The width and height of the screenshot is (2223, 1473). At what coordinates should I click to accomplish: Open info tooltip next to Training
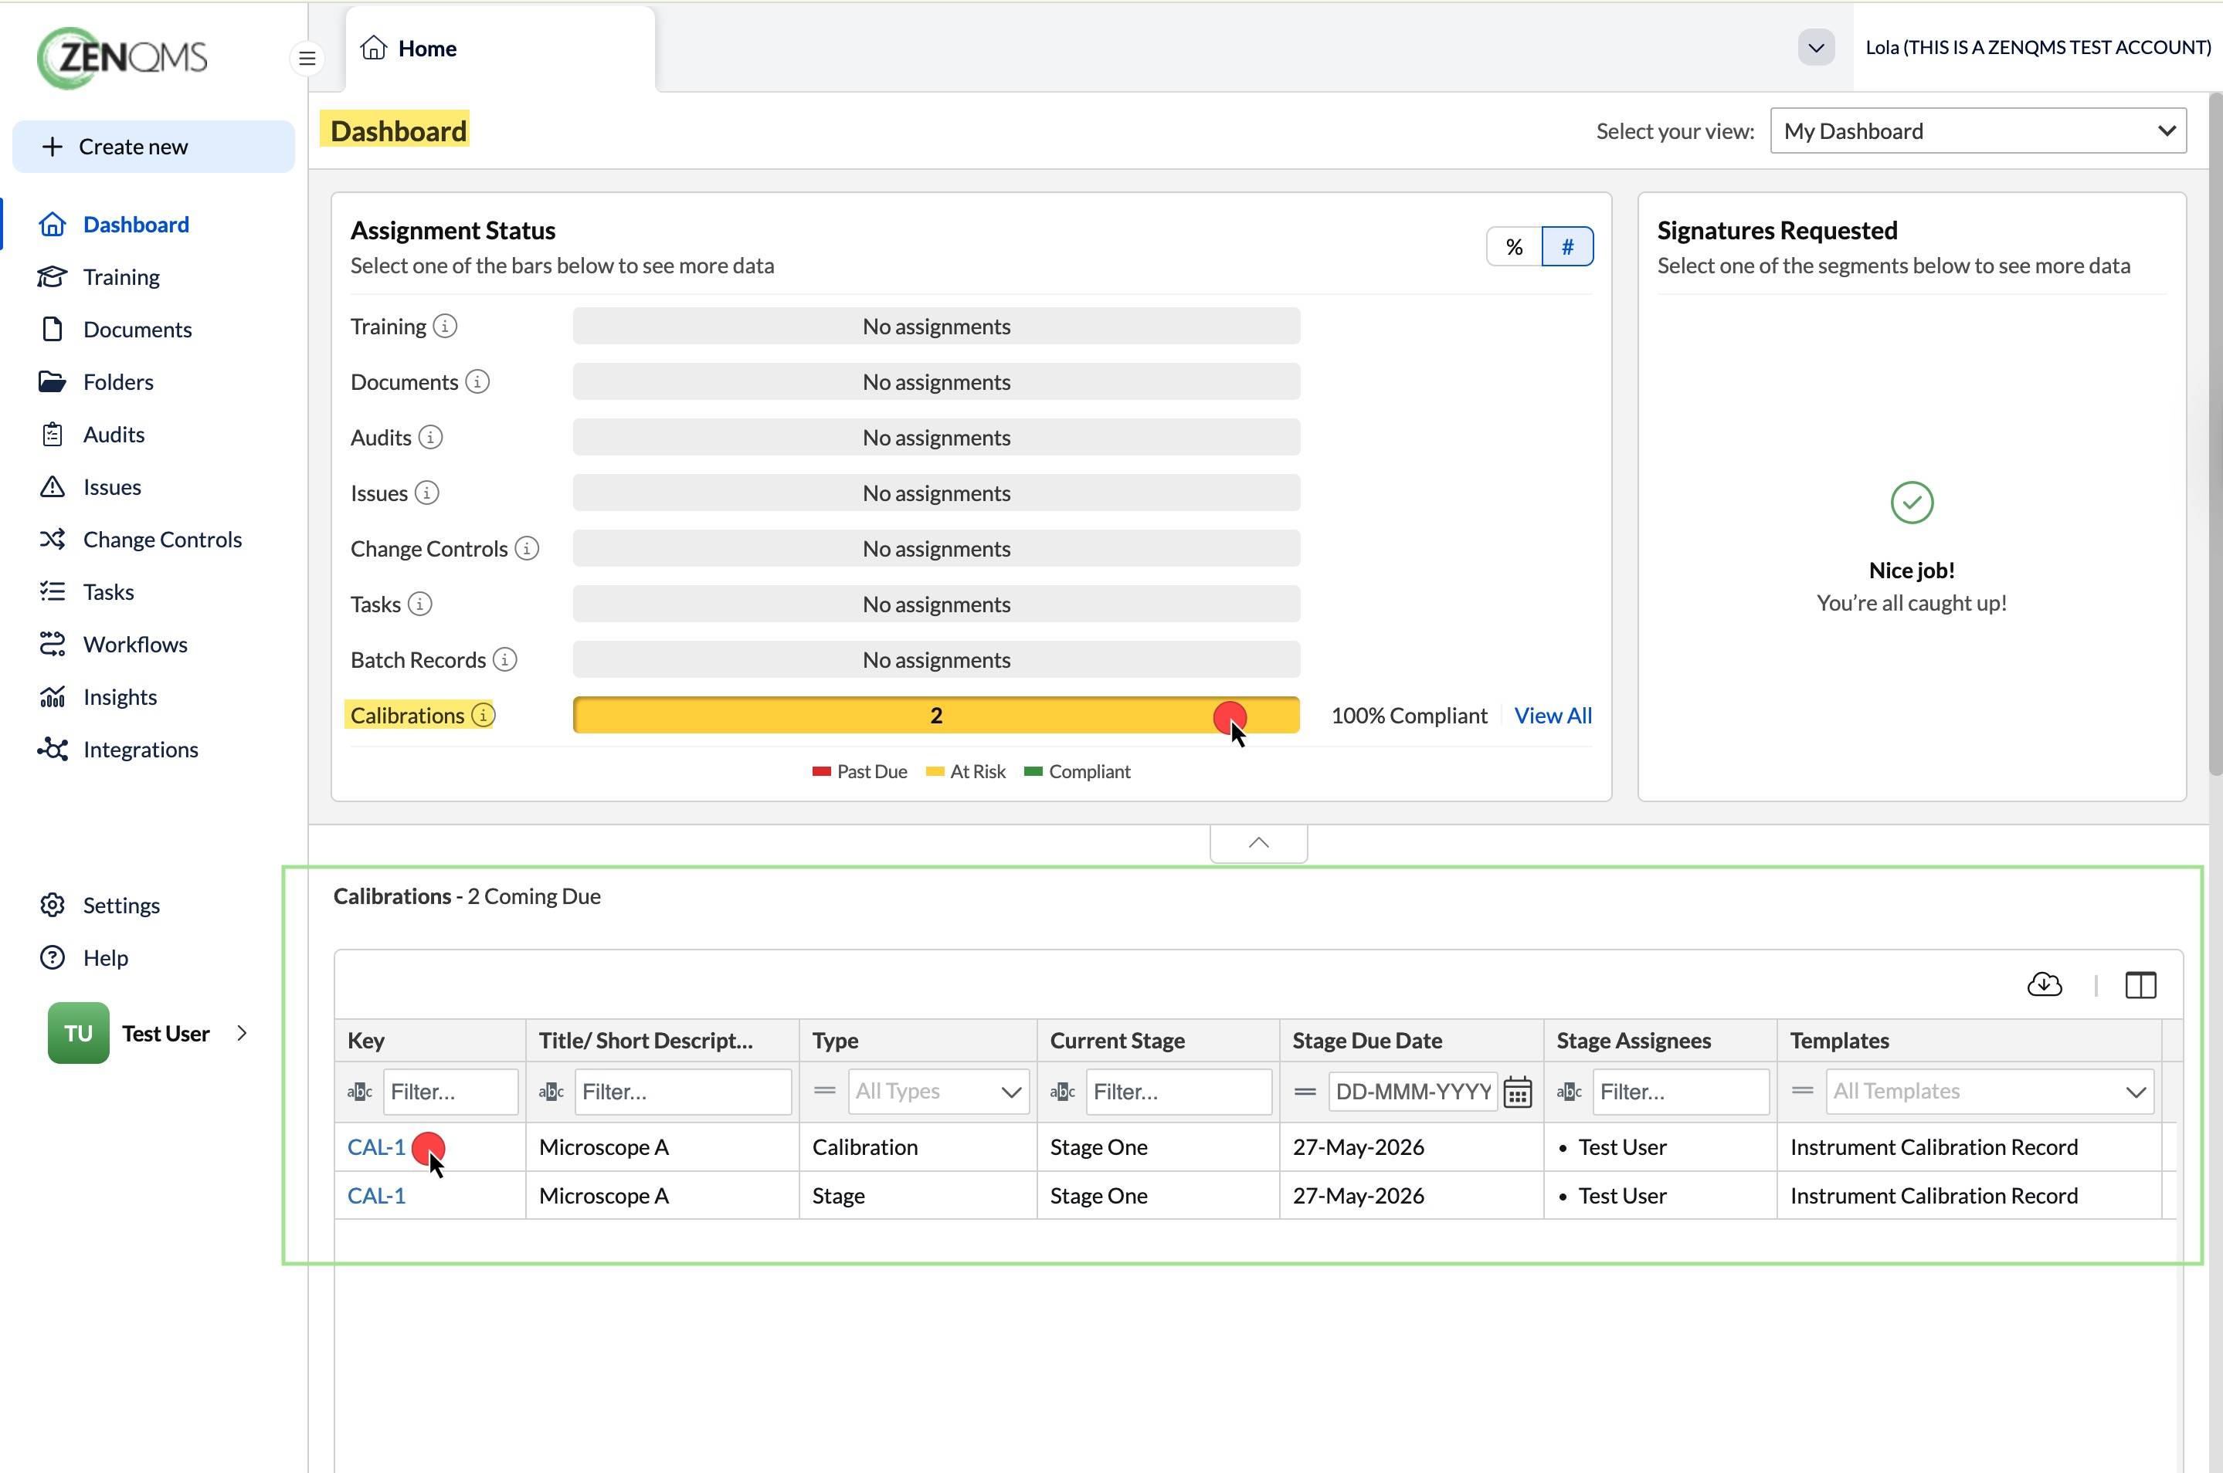[x=445, y=326]
